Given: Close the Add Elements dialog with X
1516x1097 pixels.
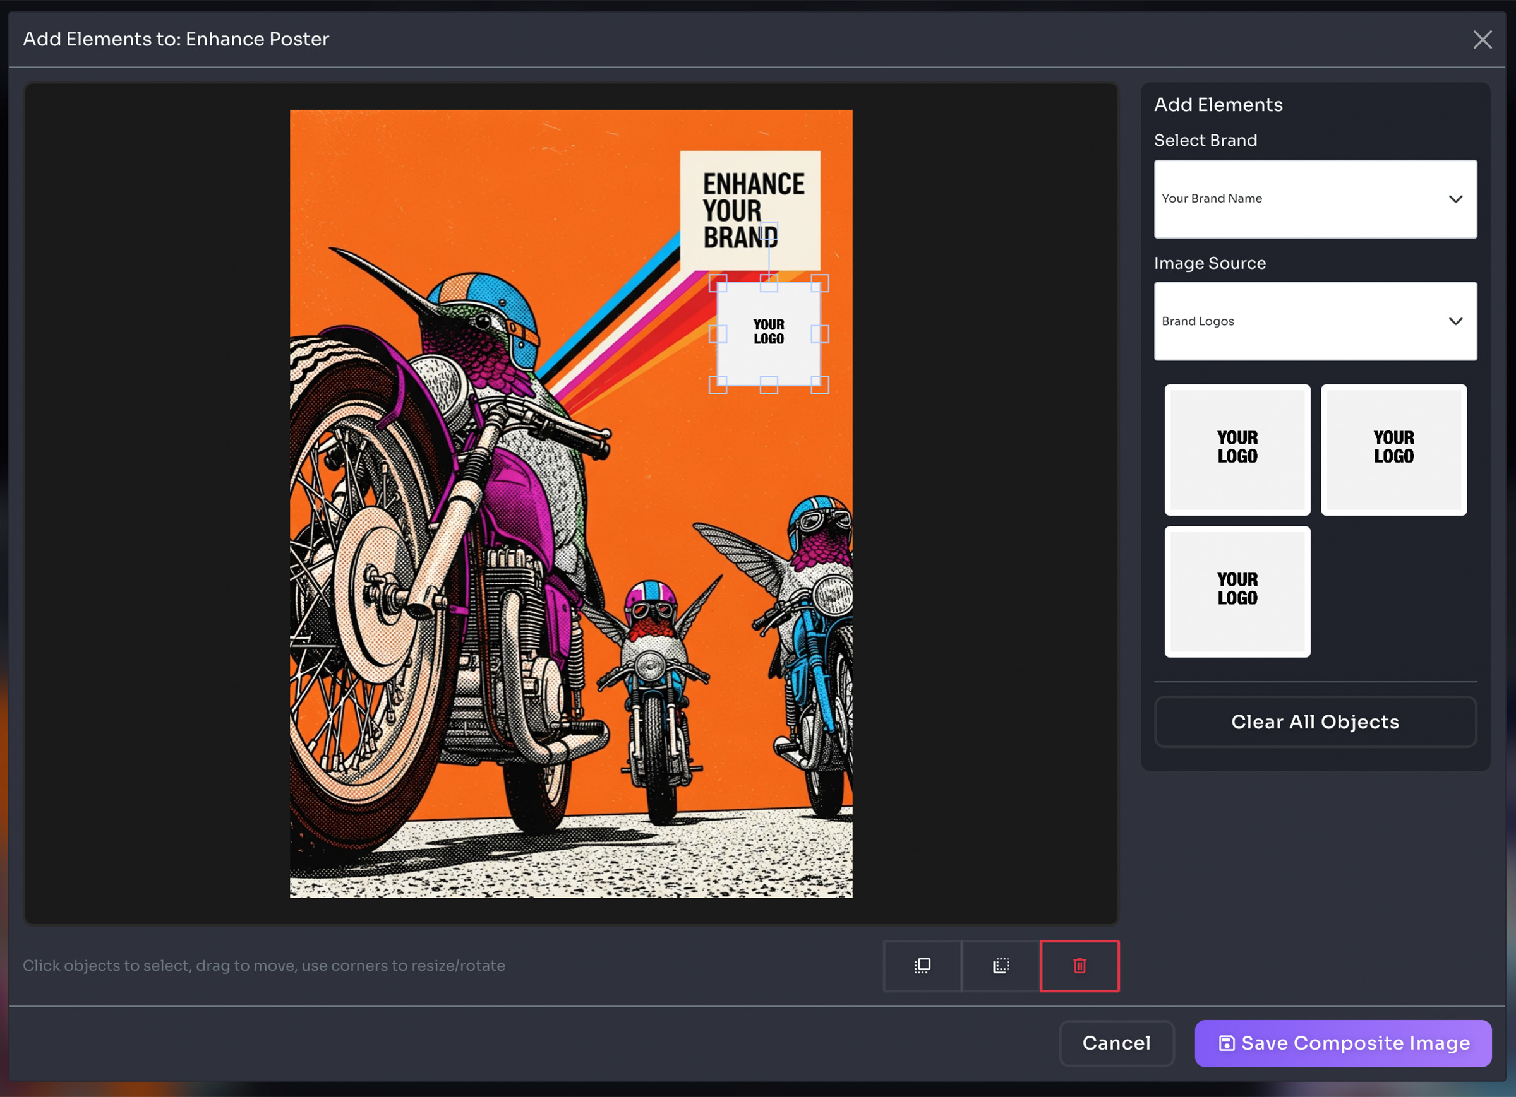Looking at the screenshot, I should coord(1482,39).
